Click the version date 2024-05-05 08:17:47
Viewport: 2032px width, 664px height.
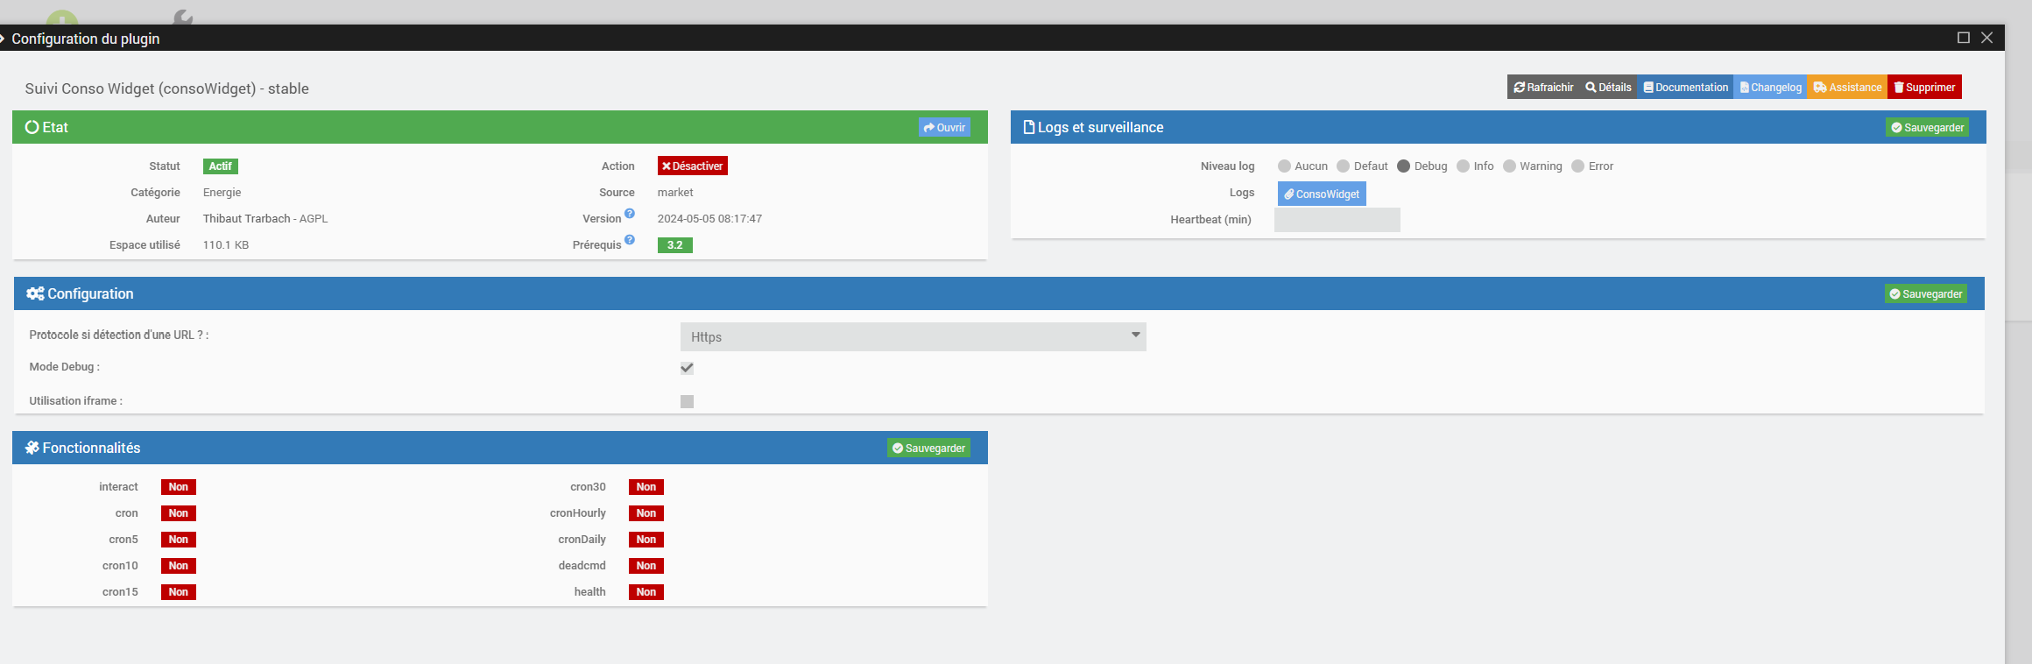pyautogui.click(x=709, y=219)
